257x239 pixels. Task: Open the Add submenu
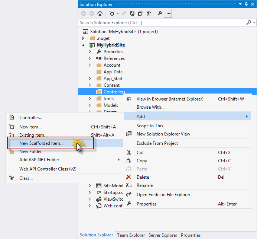187,117
